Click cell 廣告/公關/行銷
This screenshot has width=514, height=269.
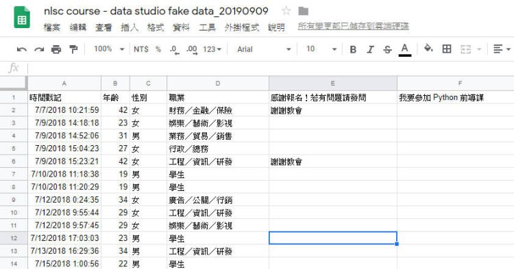(x=218, y=200)
